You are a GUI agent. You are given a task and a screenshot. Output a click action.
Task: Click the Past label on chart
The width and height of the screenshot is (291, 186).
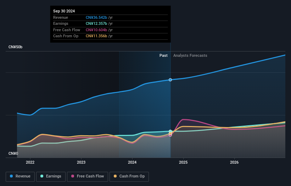click(163, 55)
